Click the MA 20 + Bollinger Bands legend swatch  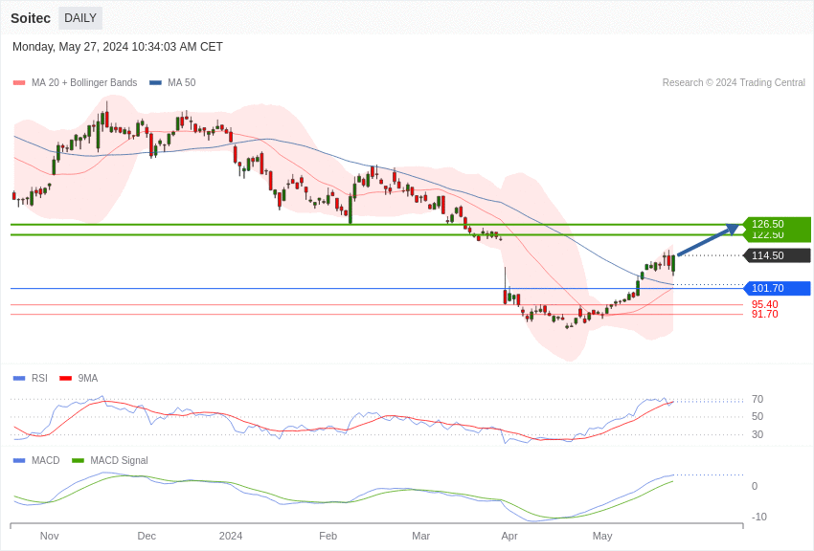19,83
